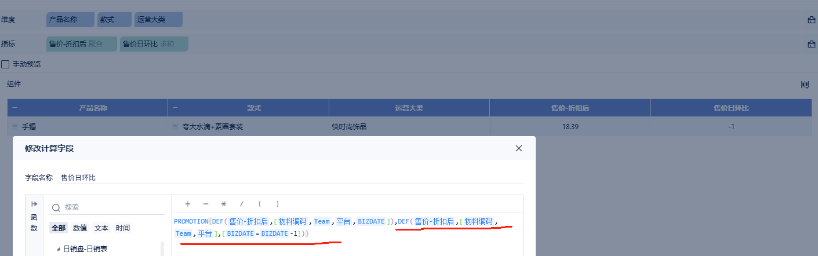Click the search magnifier icon
The image size is (818, 256).
point(56,207)
